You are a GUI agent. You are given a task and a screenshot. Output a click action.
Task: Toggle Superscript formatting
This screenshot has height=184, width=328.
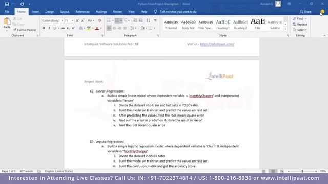click(x=73, y=28)
